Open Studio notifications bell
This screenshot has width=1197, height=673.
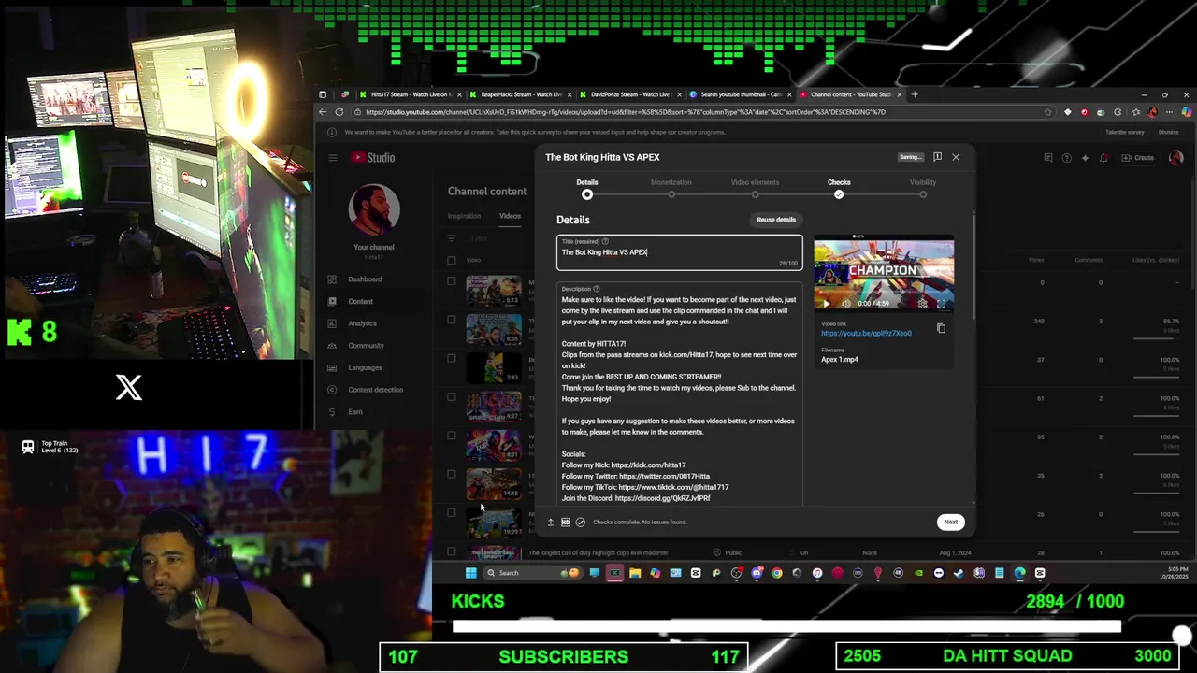click(1103, 158)
